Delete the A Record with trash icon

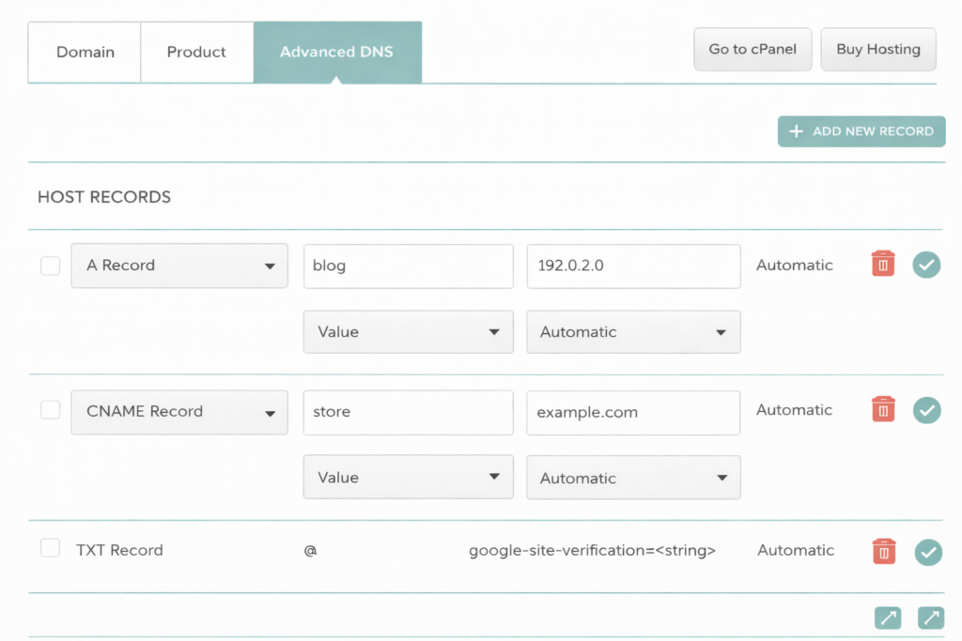pyautogui.click(x=882, y=265)
